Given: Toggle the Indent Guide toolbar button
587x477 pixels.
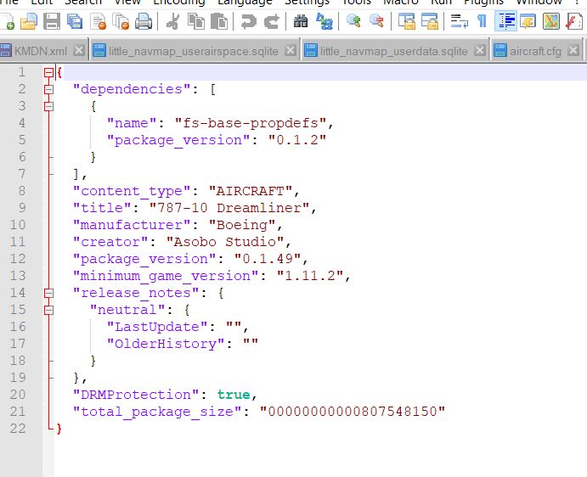Looking at the screenshot, I should click(x=505, y=21).
